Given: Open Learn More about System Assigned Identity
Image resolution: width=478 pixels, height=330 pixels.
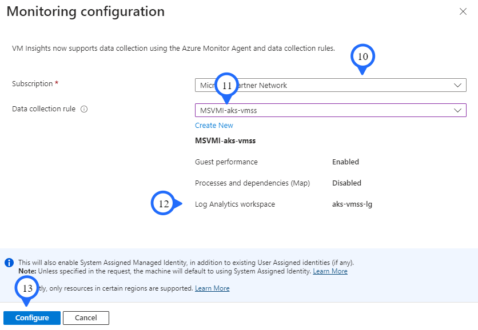Looking at the screenshot, I should click(x=330, y=271).
